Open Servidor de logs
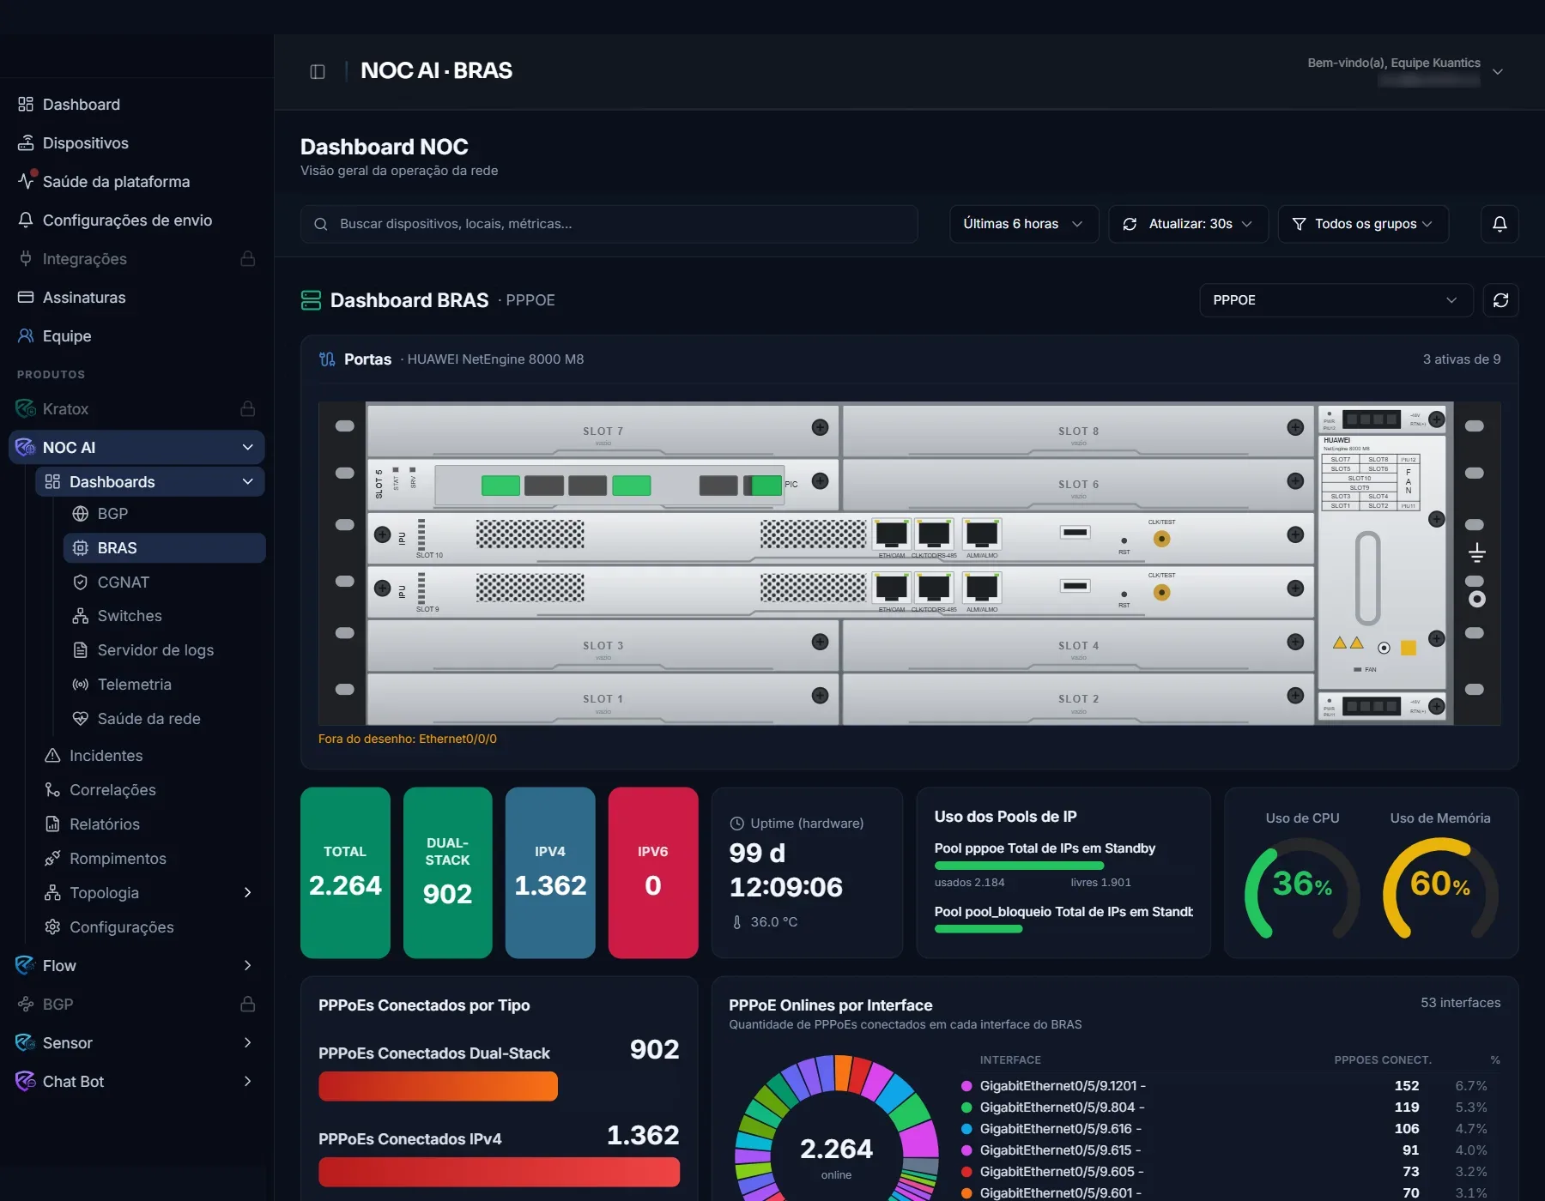Image resolution: width=1545 pixels, height=1201 pixels. 164,650
